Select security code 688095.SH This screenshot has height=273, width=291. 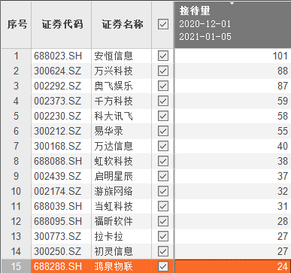coord(58,221)
